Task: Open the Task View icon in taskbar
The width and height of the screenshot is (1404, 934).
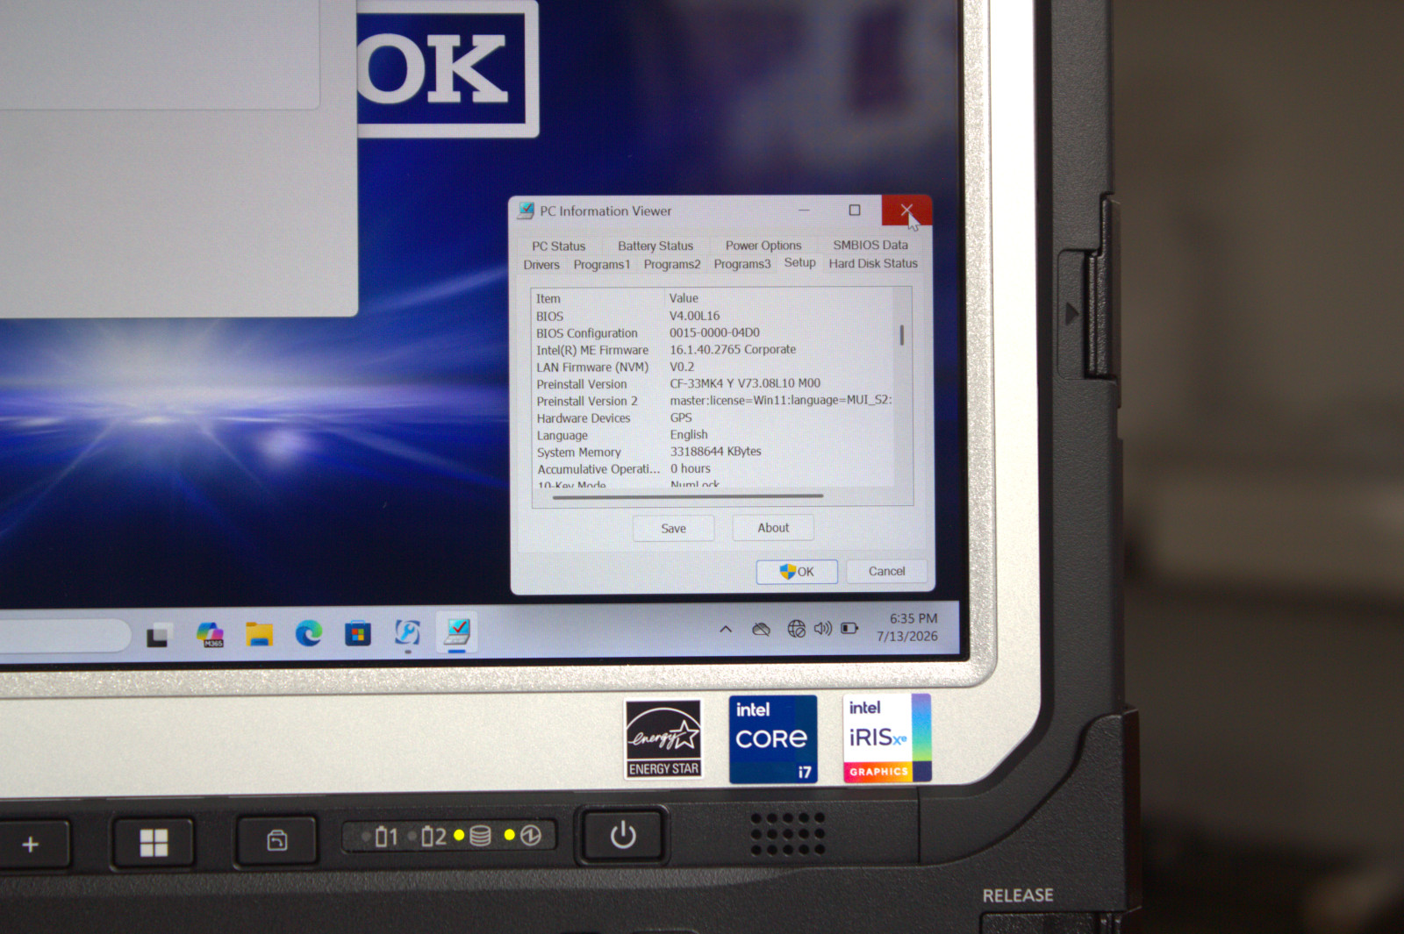Action: pos(159,635)
